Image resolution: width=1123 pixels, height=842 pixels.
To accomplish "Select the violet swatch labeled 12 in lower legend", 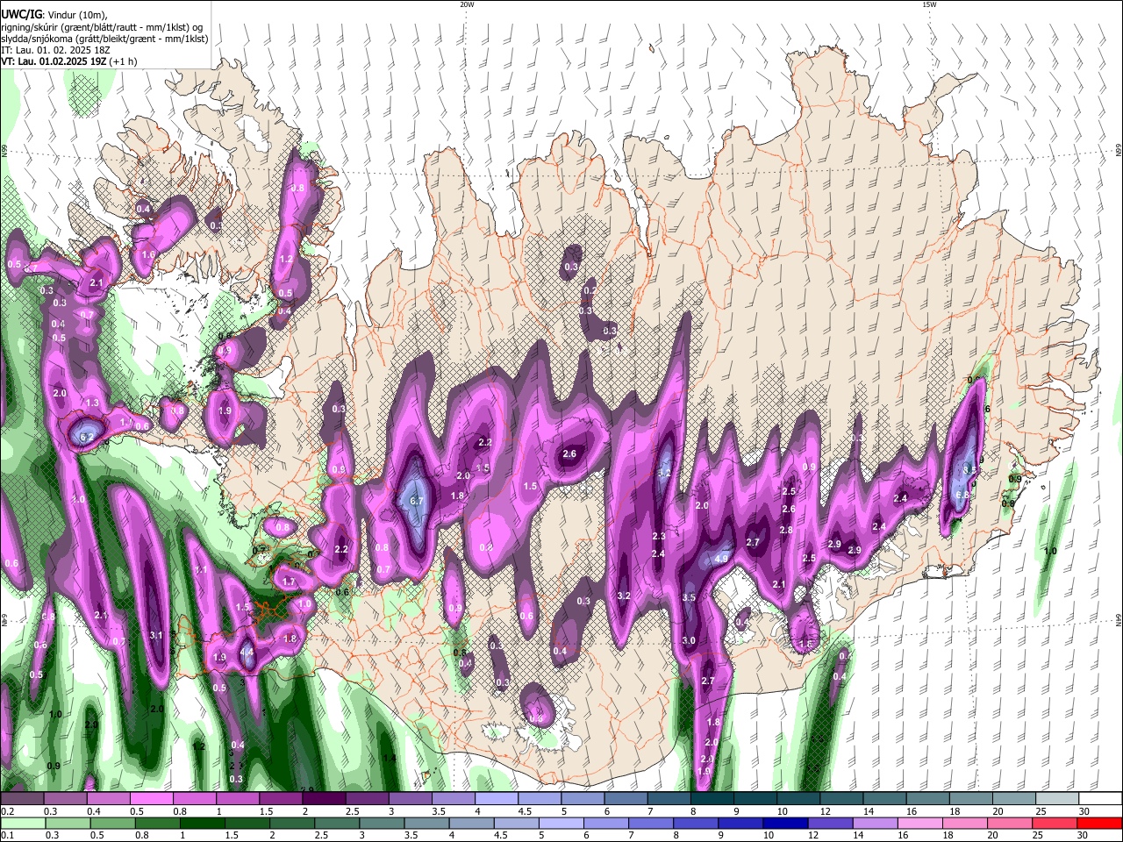I will pyautogui.click(x=831, y=824).
